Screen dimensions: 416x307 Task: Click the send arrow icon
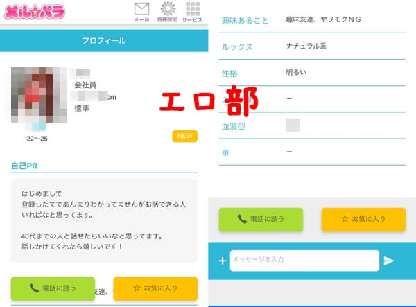(389, 261)
